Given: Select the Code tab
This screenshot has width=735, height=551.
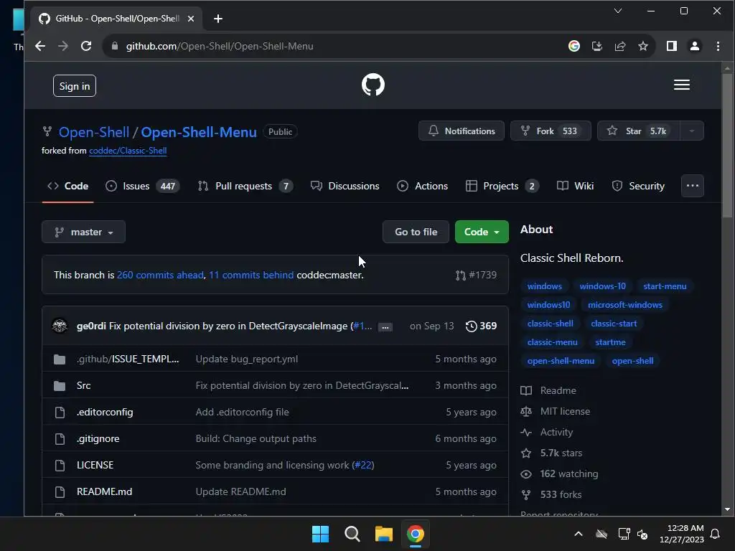Looking at the screenshot, I should (68, 186).
